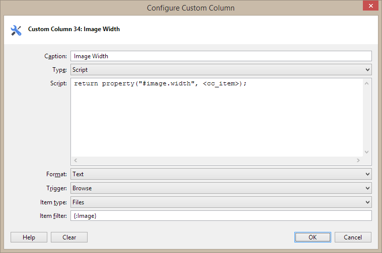
Task: Click the wrench icon in the header
Action: [16, 30]
